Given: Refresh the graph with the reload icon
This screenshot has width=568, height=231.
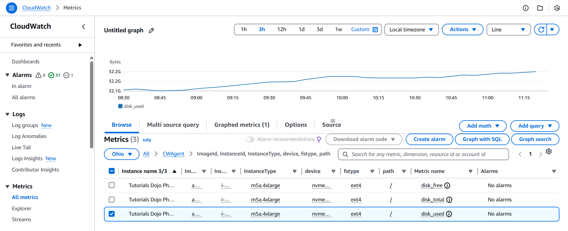Looking at the screenshot, I should [x=541, y=30].
